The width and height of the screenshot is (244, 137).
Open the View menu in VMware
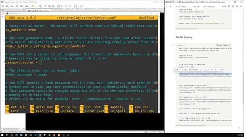[12, 6]
